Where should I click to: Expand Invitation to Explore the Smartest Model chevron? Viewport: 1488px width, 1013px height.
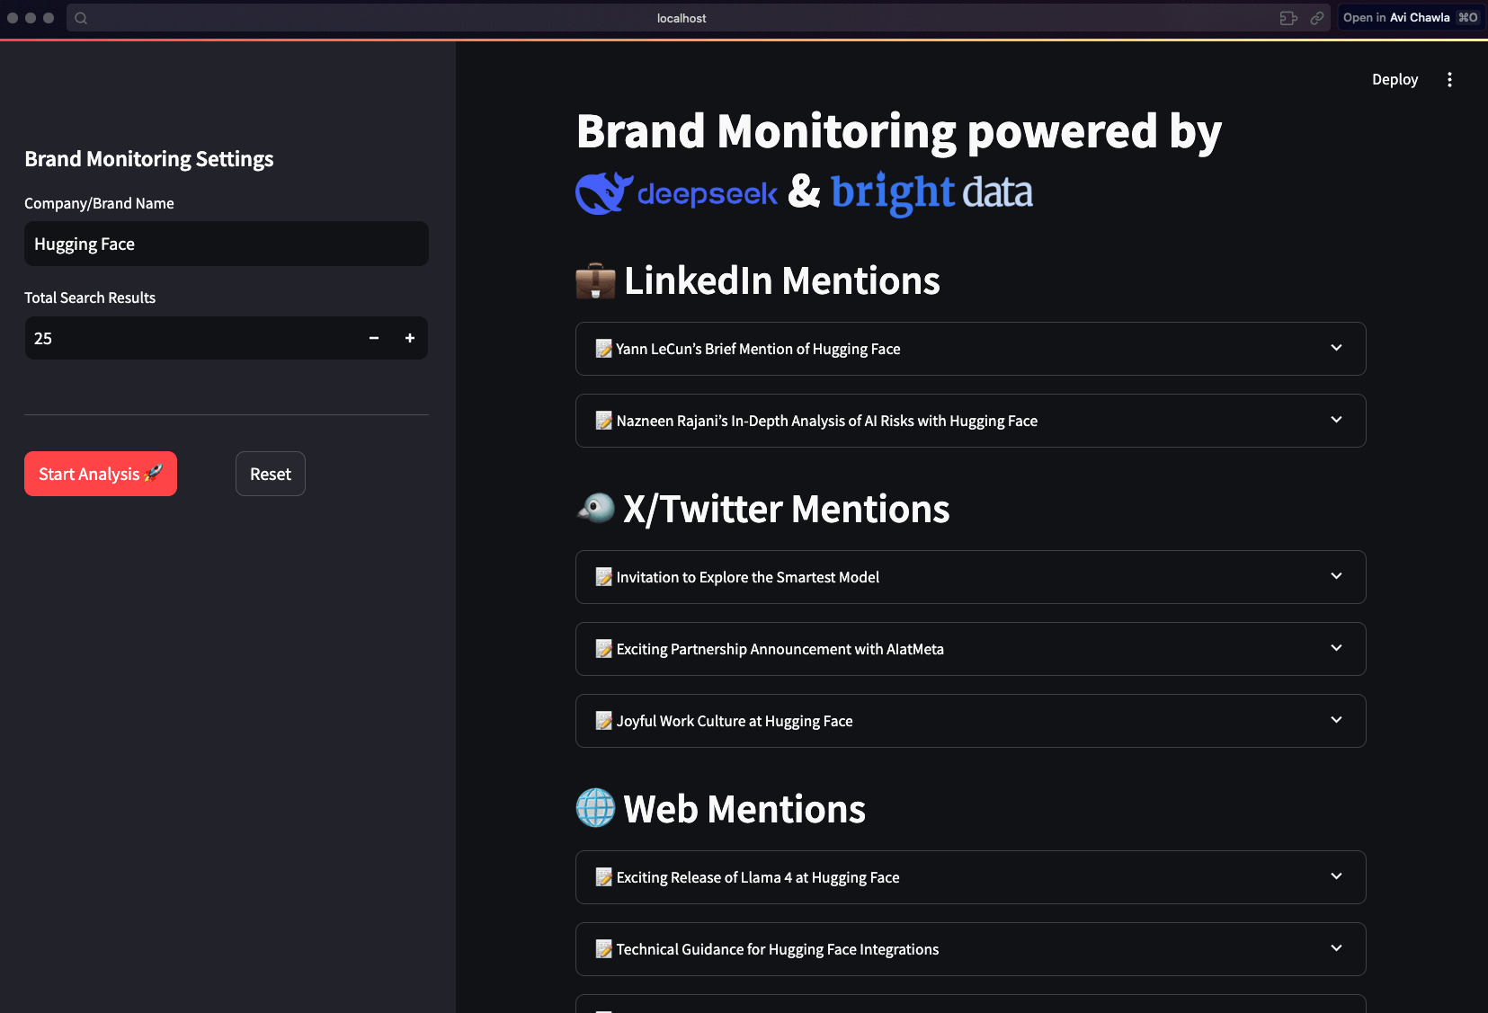tap(1336, 576)
